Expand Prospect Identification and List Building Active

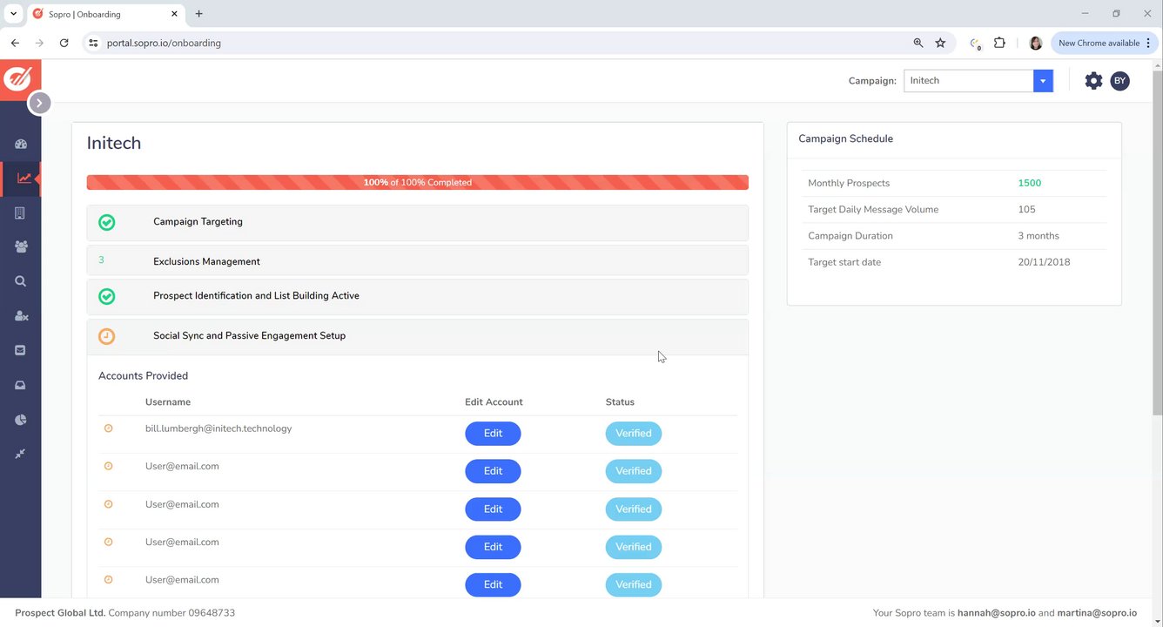tap(418, 297)
